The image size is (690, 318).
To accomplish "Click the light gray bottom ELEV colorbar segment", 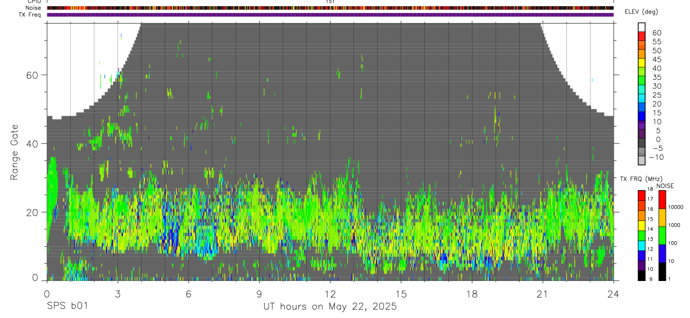I will (x=642, y=160).
